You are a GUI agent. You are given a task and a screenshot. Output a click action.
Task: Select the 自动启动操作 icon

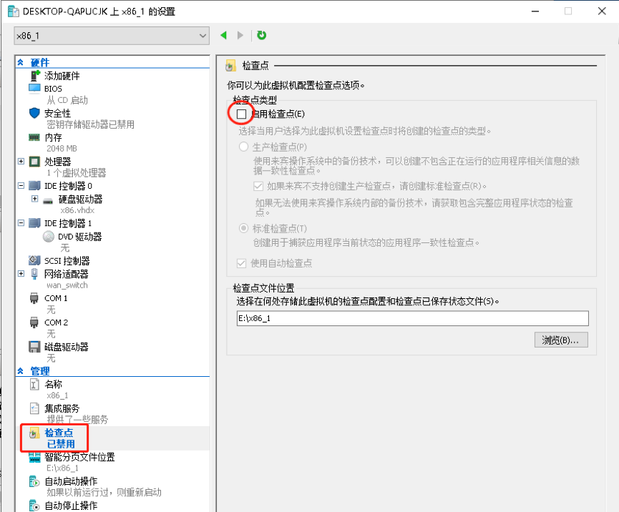click(x=35, y=481)
